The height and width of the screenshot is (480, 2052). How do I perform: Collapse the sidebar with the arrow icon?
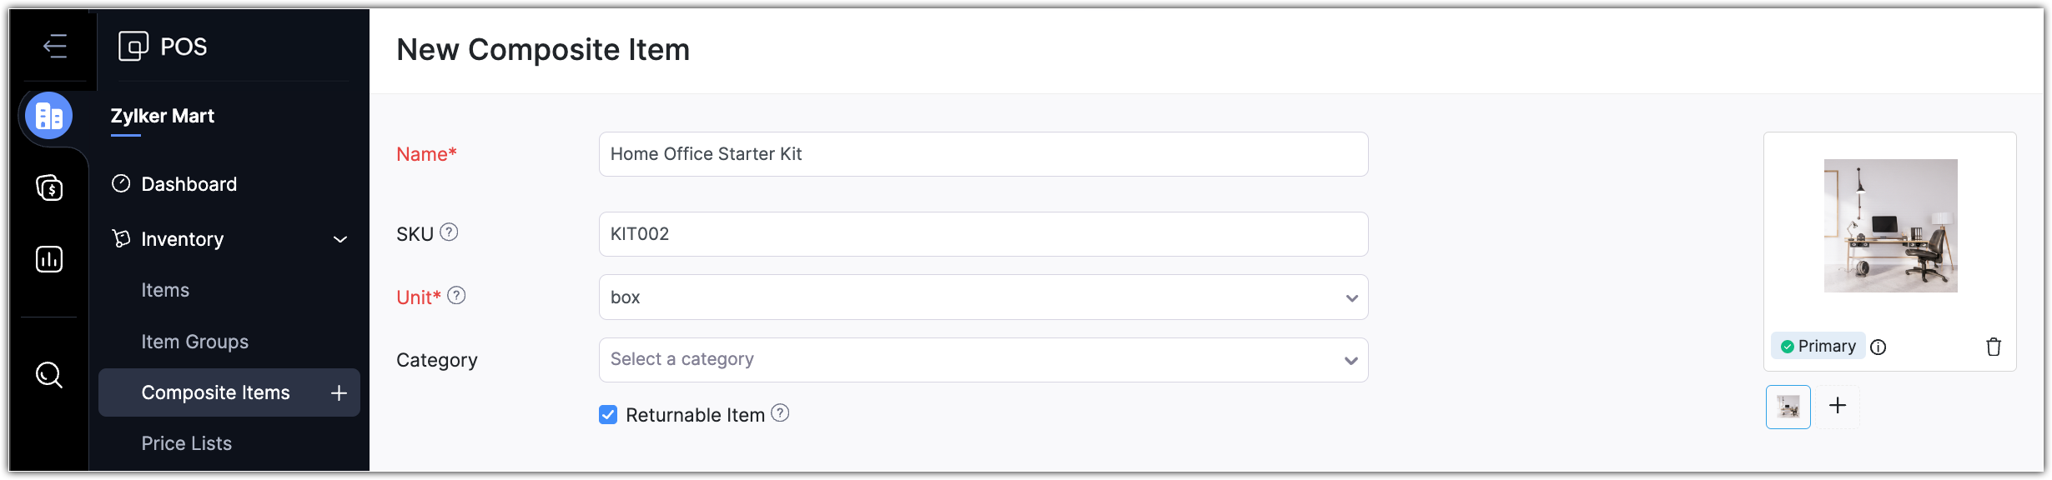(x=55, y=46)
